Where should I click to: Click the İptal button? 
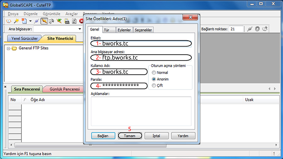coord(157,136)
